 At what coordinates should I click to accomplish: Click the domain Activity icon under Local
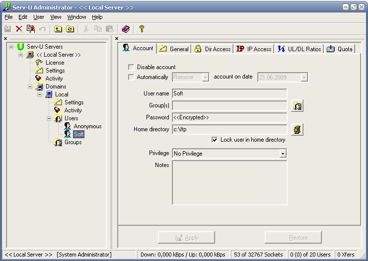point(58,110)
